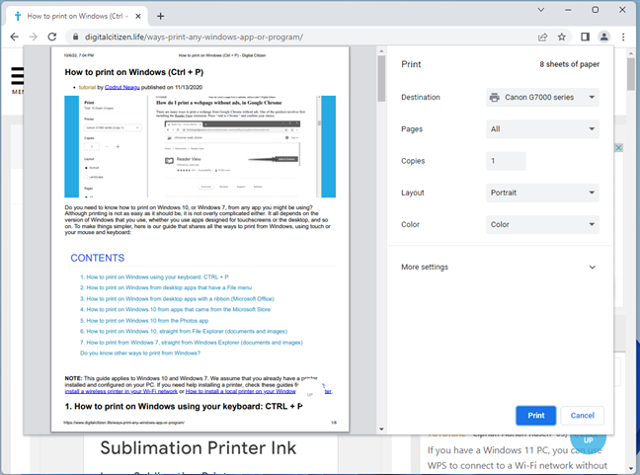
Task: Click contents item 6 about File Explorer
Action: coord(184,332)
